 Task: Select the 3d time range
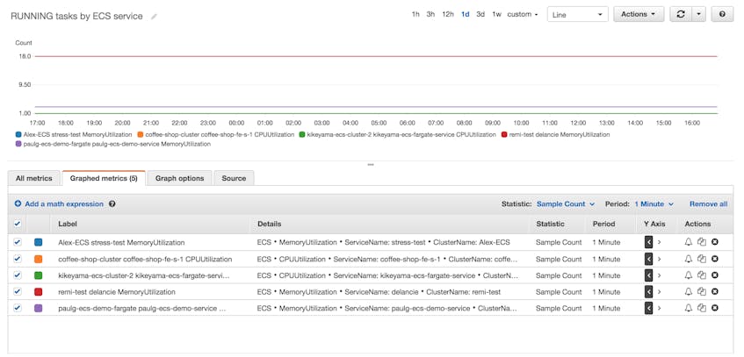[x=480, y=14]
